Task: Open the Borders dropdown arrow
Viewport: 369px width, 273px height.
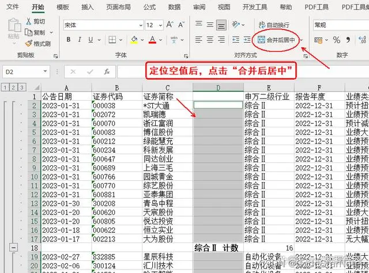Action: pos(121,40)
